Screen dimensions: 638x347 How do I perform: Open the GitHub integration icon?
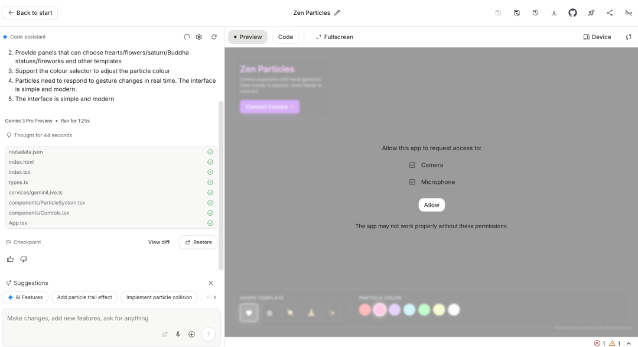572,12
